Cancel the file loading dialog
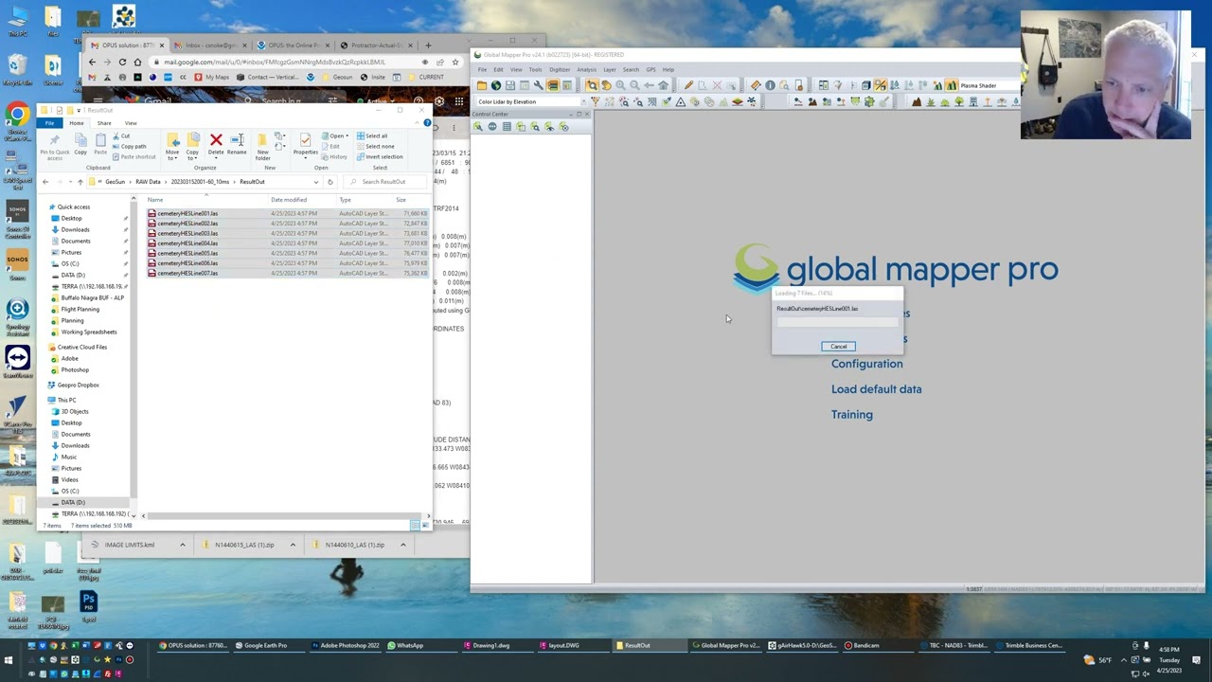This screenshot has height=682, width=1212. (x=839, y=347)
